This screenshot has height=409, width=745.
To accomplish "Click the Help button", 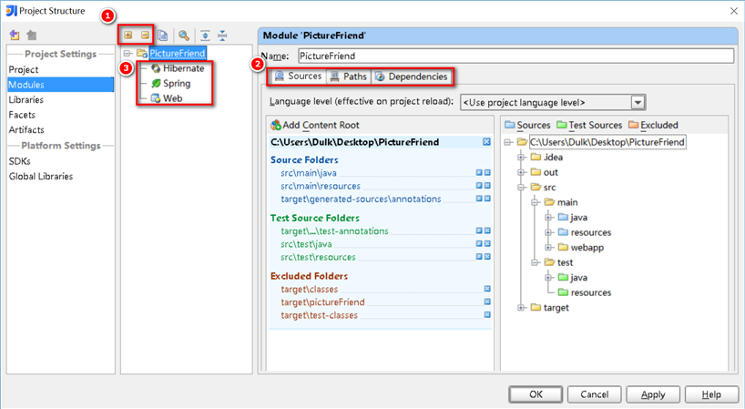I will 711,394.
